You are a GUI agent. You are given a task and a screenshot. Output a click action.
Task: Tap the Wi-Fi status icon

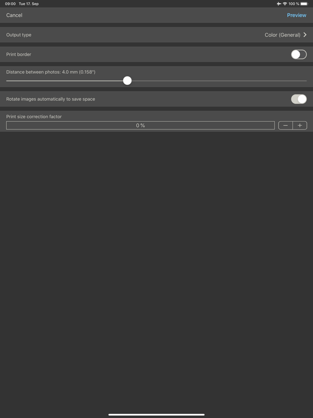coord(285,4)
